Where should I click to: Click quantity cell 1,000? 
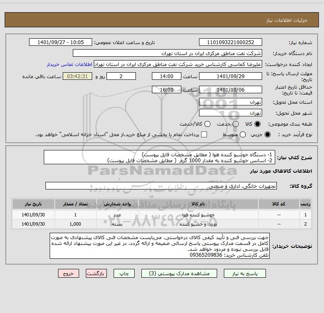click(75, 224)
